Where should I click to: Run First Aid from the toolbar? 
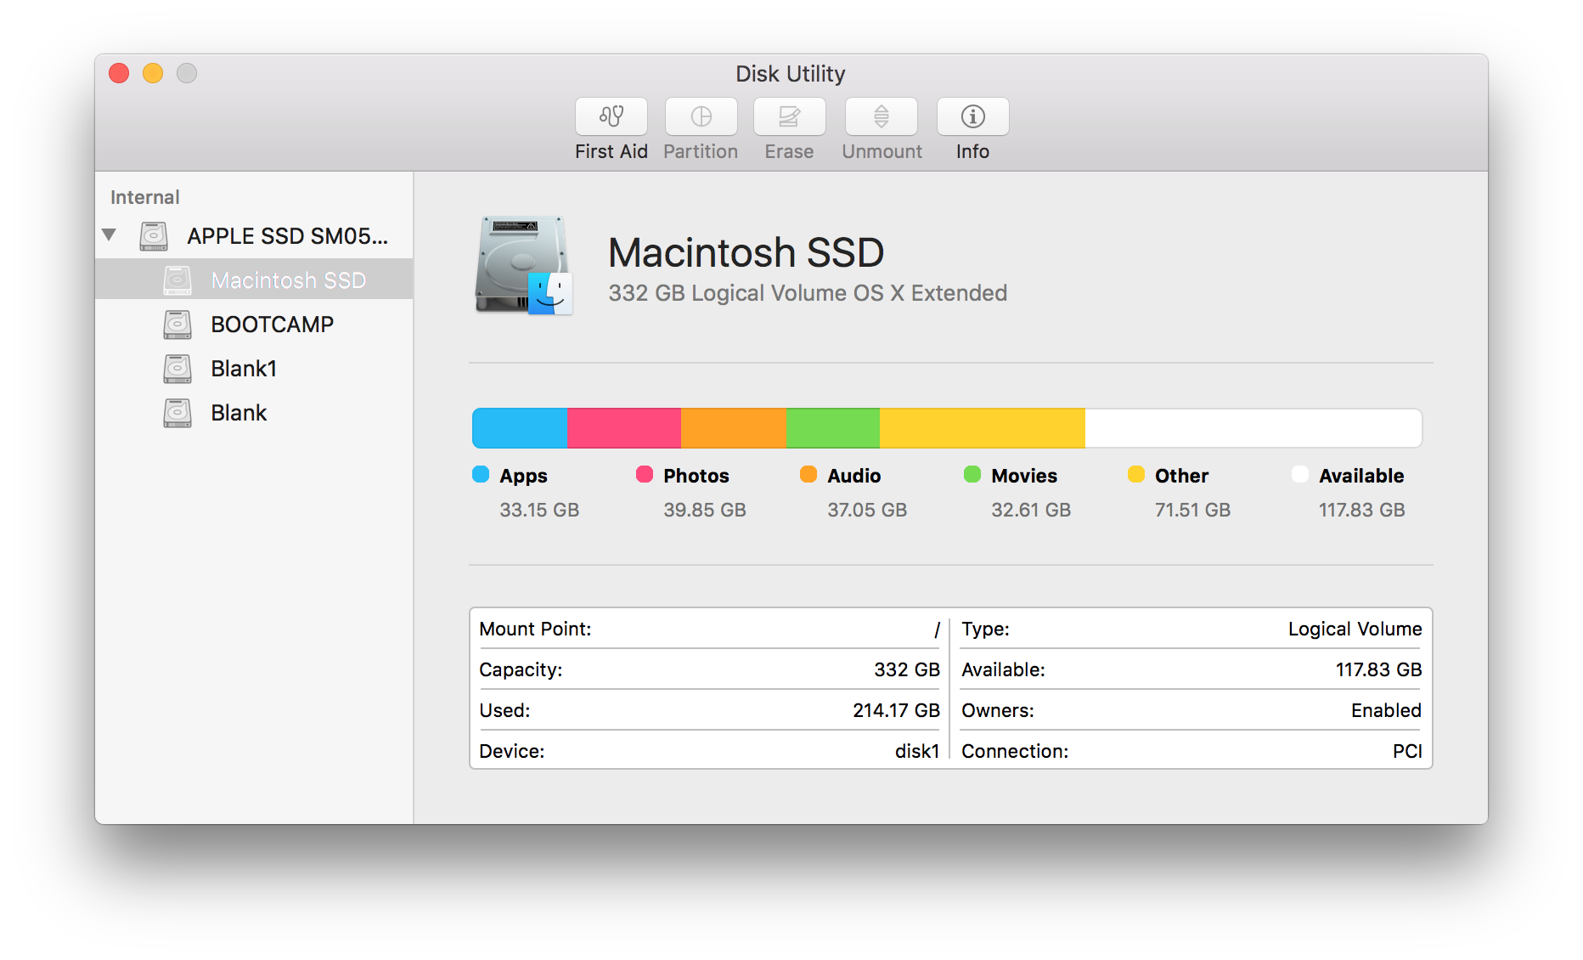[611, 116]
